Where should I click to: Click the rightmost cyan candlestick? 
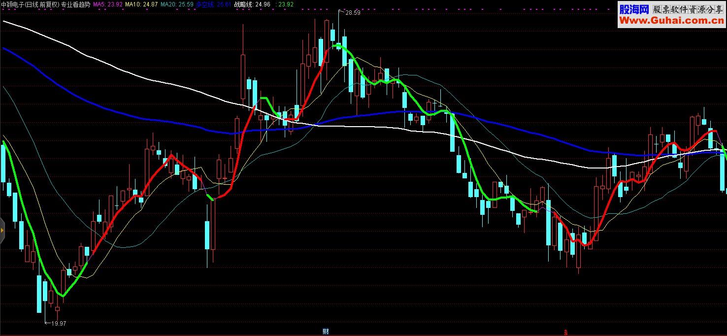723,170
